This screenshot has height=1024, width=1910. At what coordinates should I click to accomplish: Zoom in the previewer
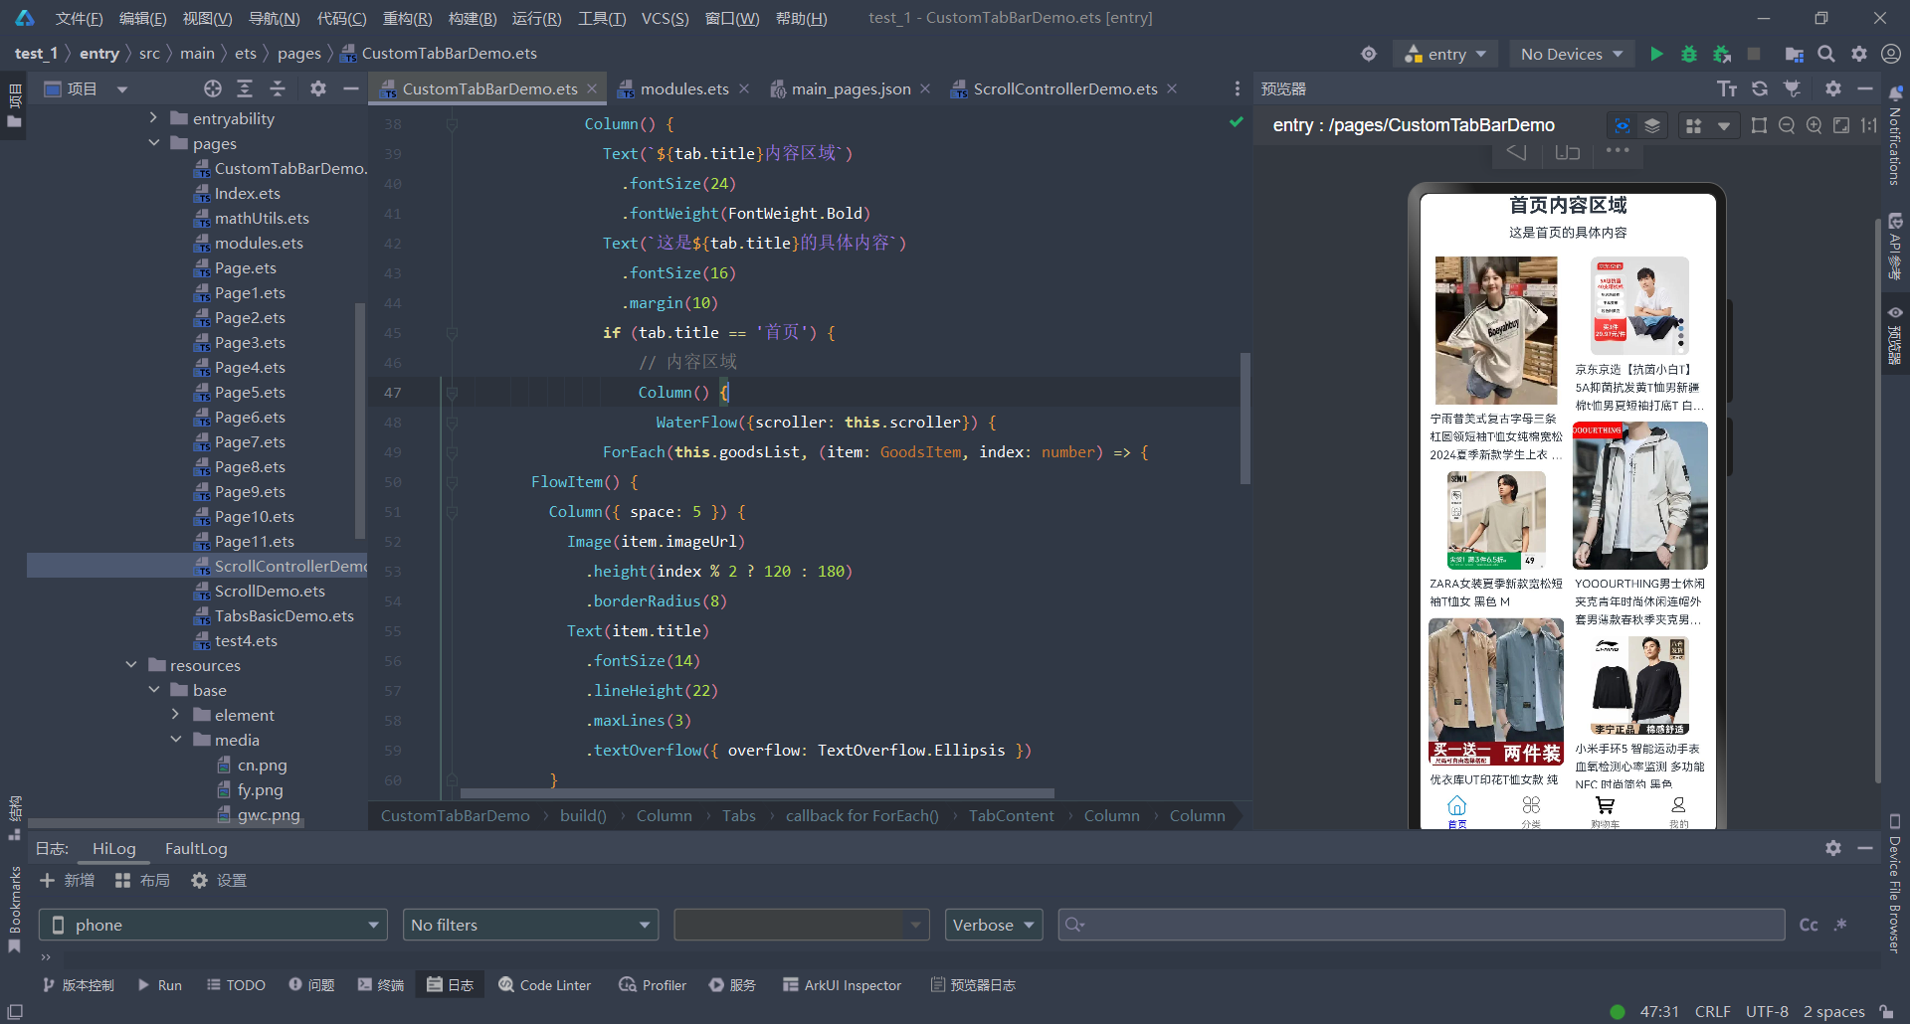point(1814,125)
